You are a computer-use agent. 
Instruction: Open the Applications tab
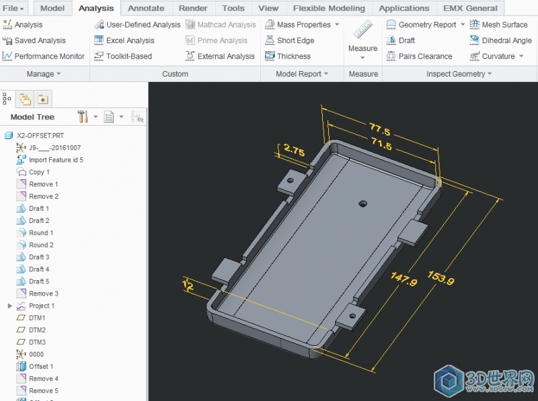[404, 8]
